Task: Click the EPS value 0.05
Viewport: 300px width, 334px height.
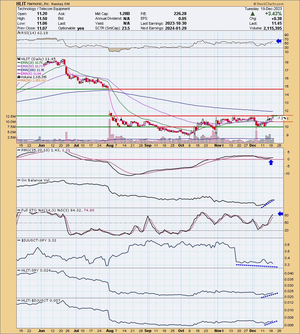Action: pos(182,18)
